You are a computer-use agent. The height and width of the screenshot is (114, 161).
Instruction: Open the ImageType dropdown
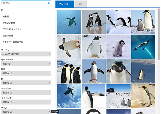pos(26,93)
